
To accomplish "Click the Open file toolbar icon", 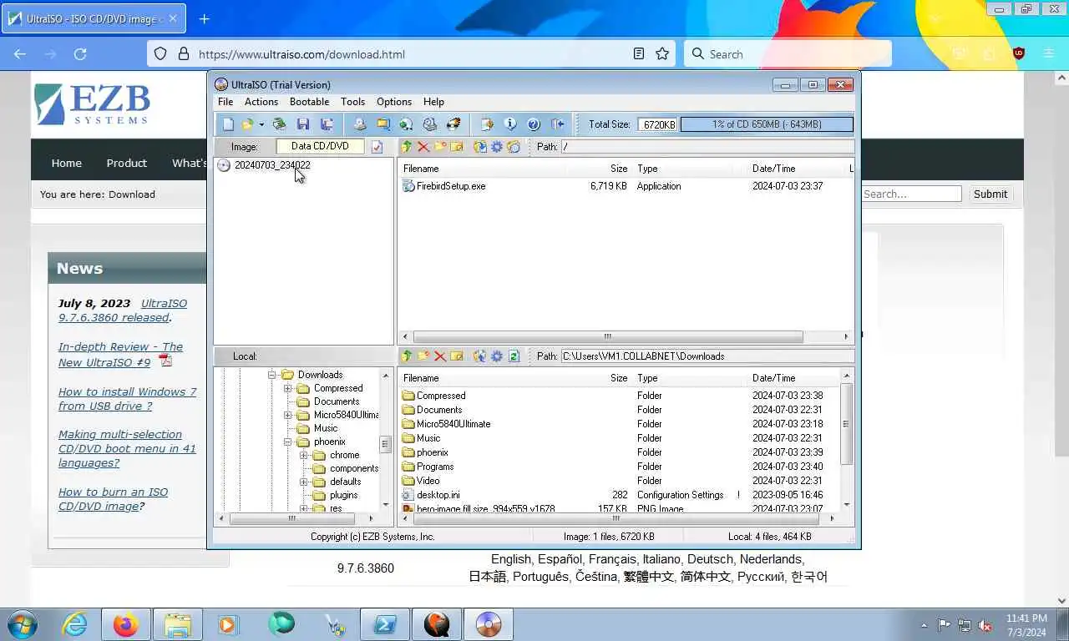I will (247, 124).
